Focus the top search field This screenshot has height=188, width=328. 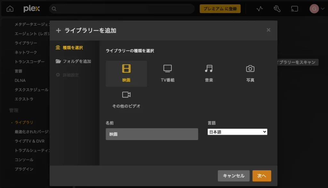122,9
